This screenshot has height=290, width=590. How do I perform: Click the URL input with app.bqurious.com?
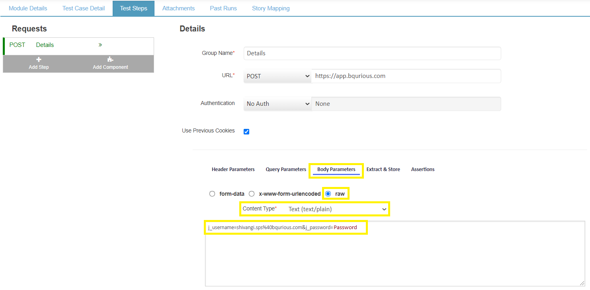tap(406, 76)
